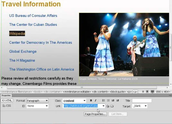172x124 pixels.
Task: Open the Properties panel options menu icon
Action: pos(171,96)
